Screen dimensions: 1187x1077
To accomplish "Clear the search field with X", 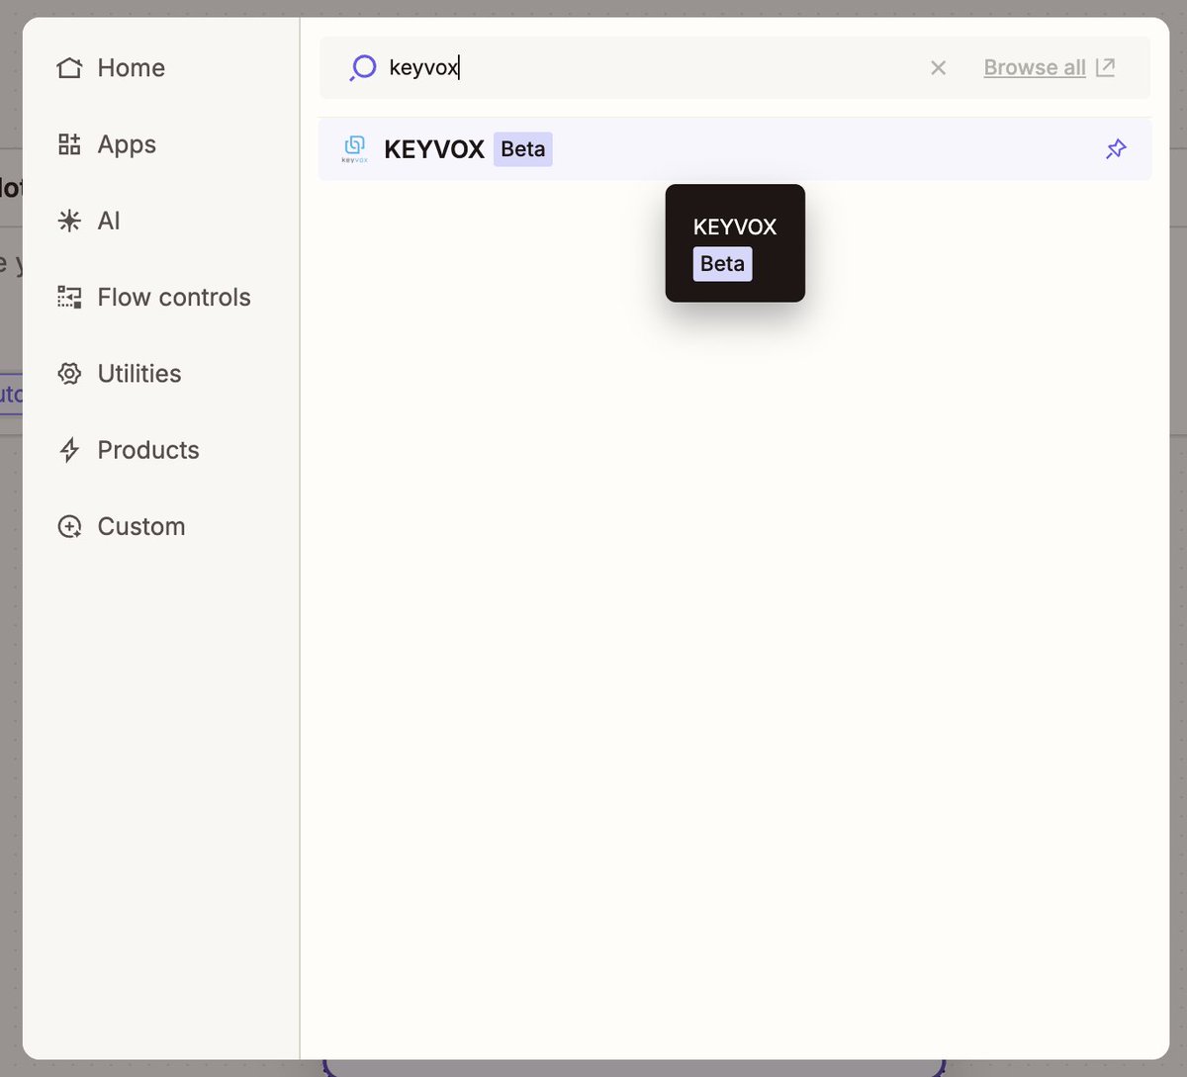I will pyautogui.click(x=939, y=67).
